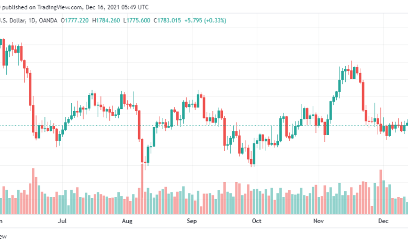Viewport: 408px width, 245px height.
Task: Click the highest November candlestick peak
Action: point(352,70)
